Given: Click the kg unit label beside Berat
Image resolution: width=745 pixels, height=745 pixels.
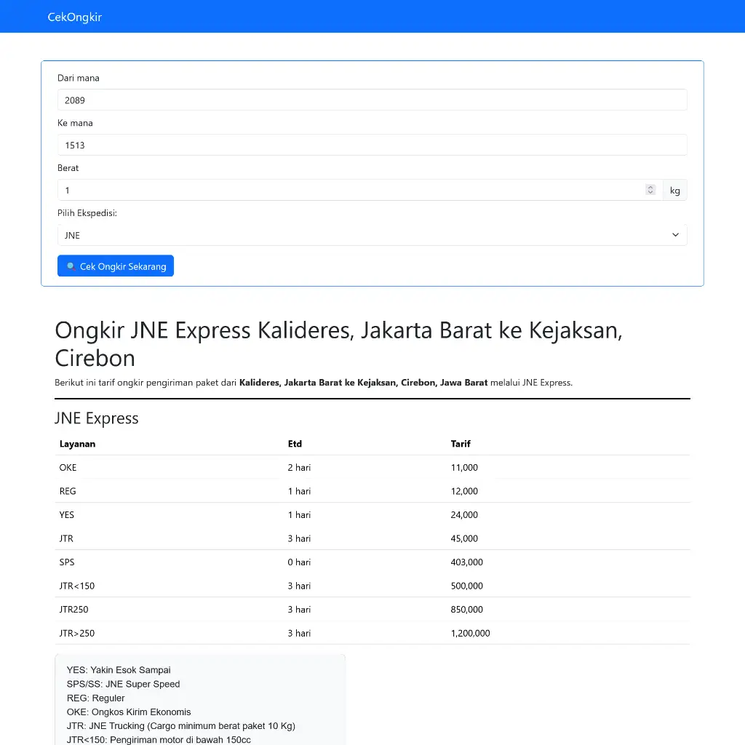Looking at the screenshot, I should (x=674, y=191).
